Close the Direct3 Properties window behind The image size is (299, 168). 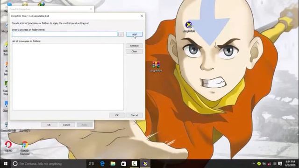(x=91, y=9)
